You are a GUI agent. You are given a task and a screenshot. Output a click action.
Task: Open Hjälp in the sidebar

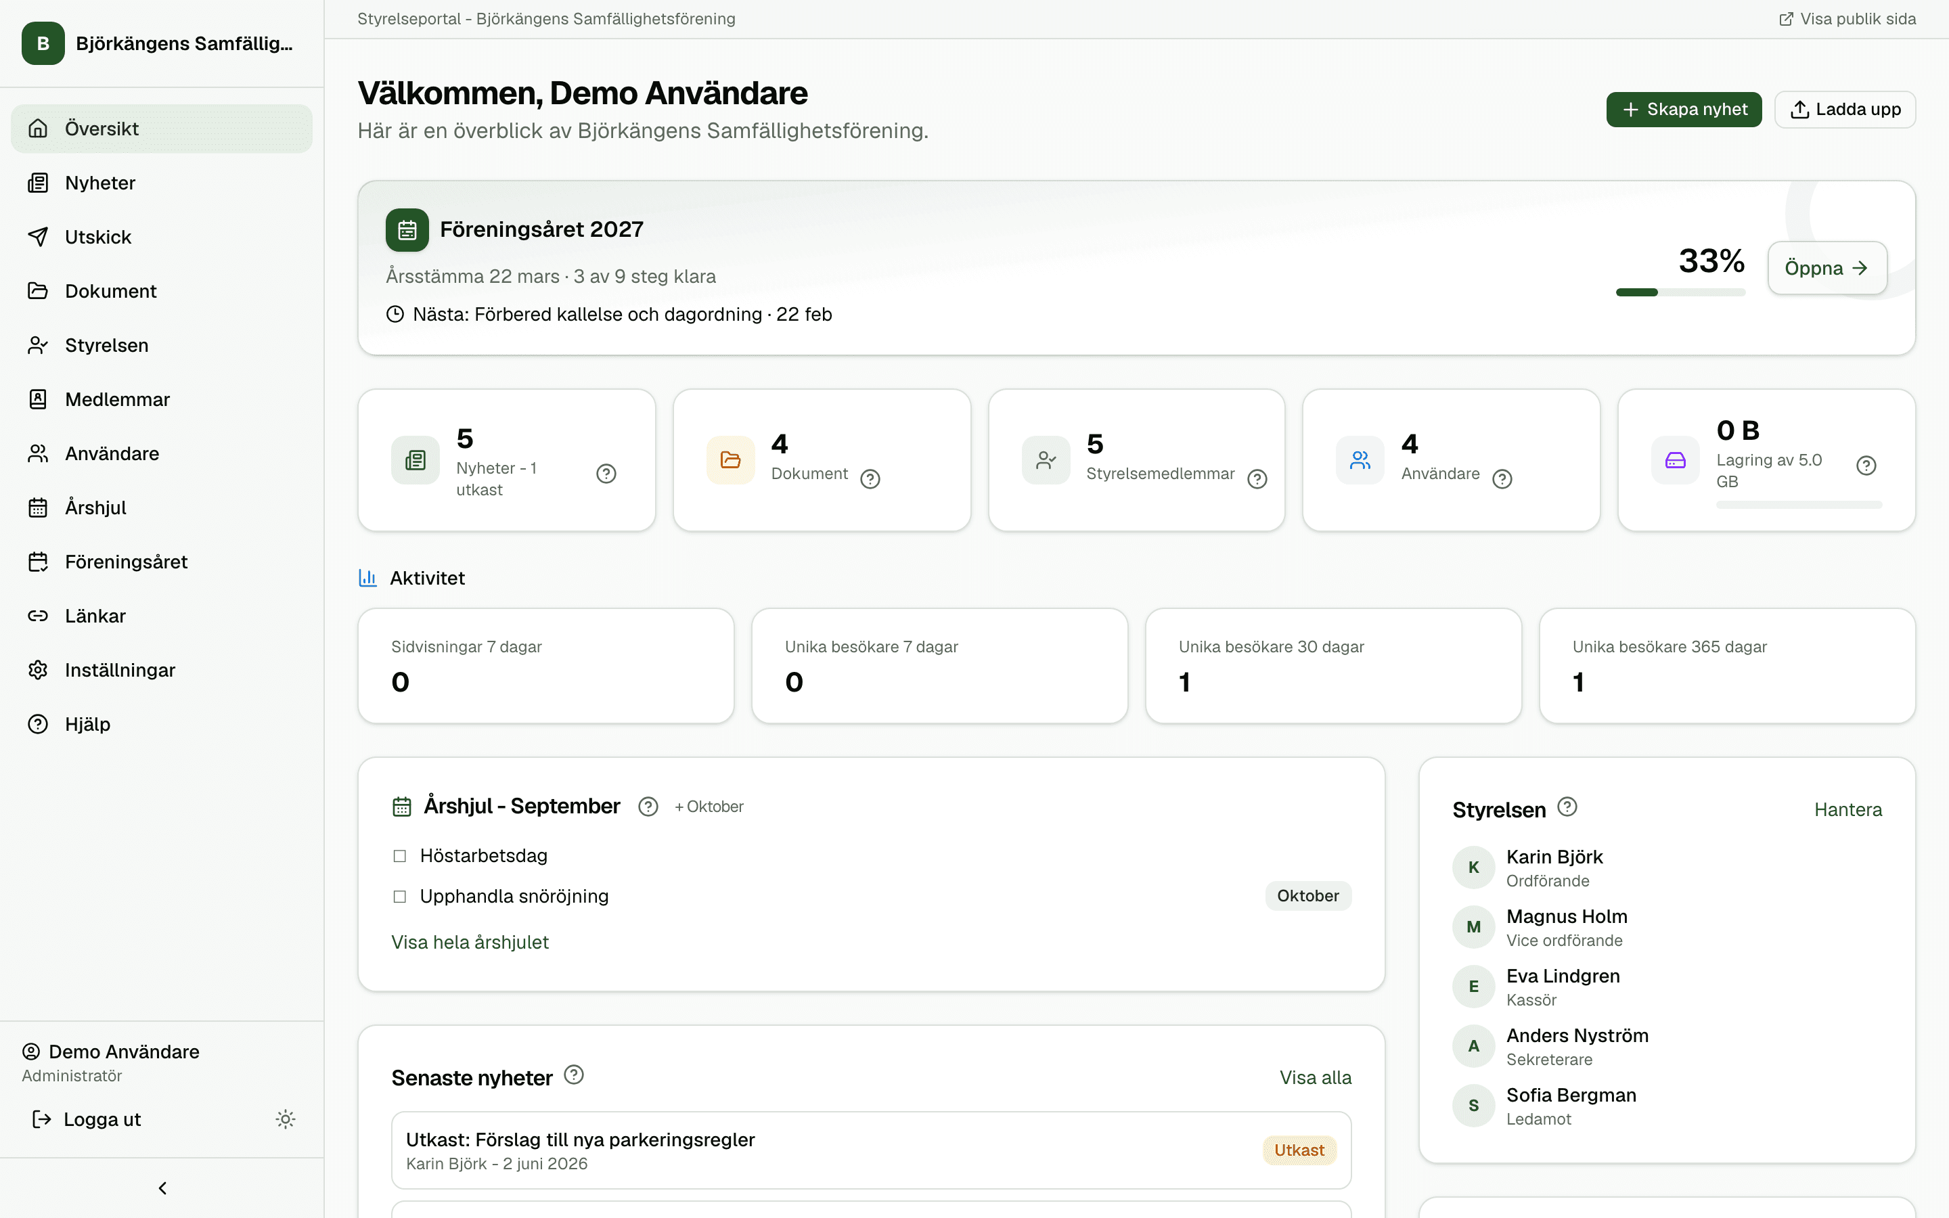161,724
